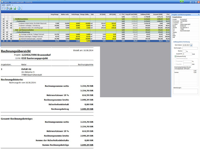Collapse the Fachwerksanierung subgroup
Screen dimensions: 200x150
pyautogui.click(x=16, y=32)
